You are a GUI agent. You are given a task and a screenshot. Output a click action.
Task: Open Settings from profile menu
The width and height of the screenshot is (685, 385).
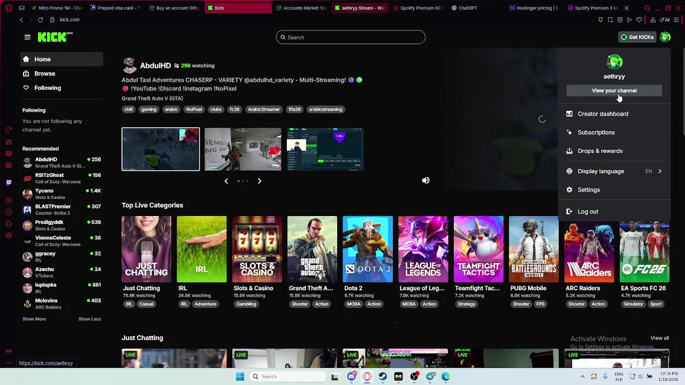pos(614,190)
